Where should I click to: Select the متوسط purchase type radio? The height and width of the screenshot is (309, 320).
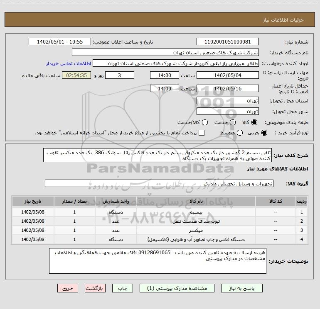pyautogui.click(x=240, y=133)
